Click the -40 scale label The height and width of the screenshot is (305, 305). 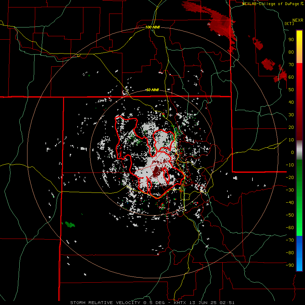tap(290, 203)
